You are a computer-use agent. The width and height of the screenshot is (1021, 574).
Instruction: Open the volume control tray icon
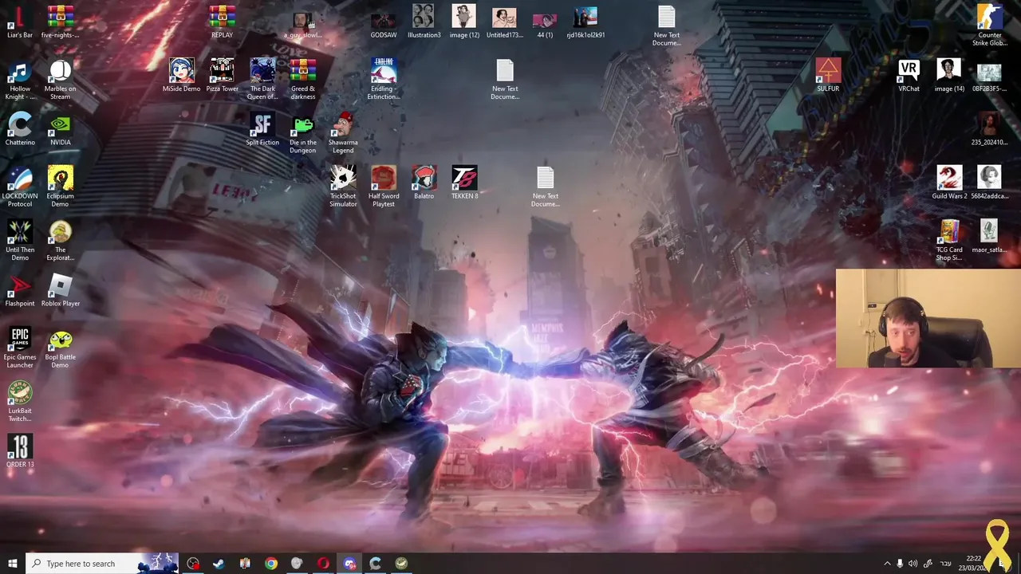click(x=913, y=564)
